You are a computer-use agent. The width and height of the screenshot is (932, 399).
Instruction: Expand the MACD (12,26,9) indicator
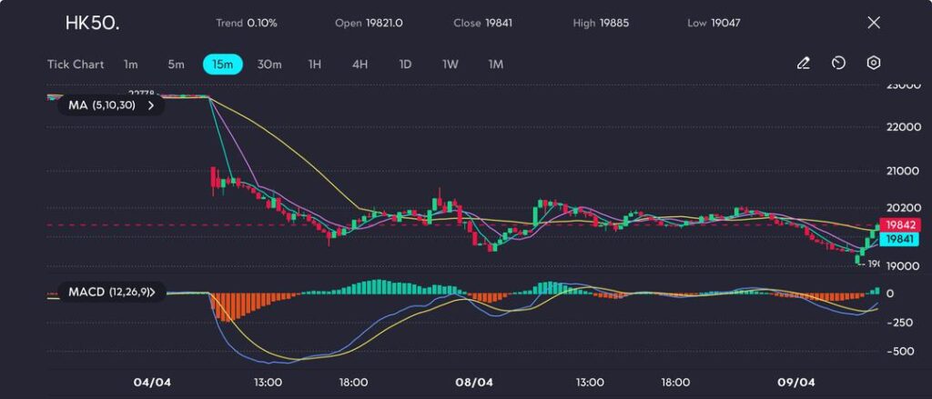point(111,293)
